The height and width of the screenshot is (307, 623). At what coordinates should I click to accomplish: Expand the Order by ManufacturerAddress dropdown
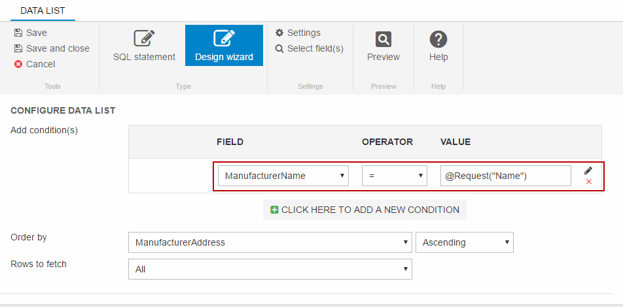coord(270,242)
